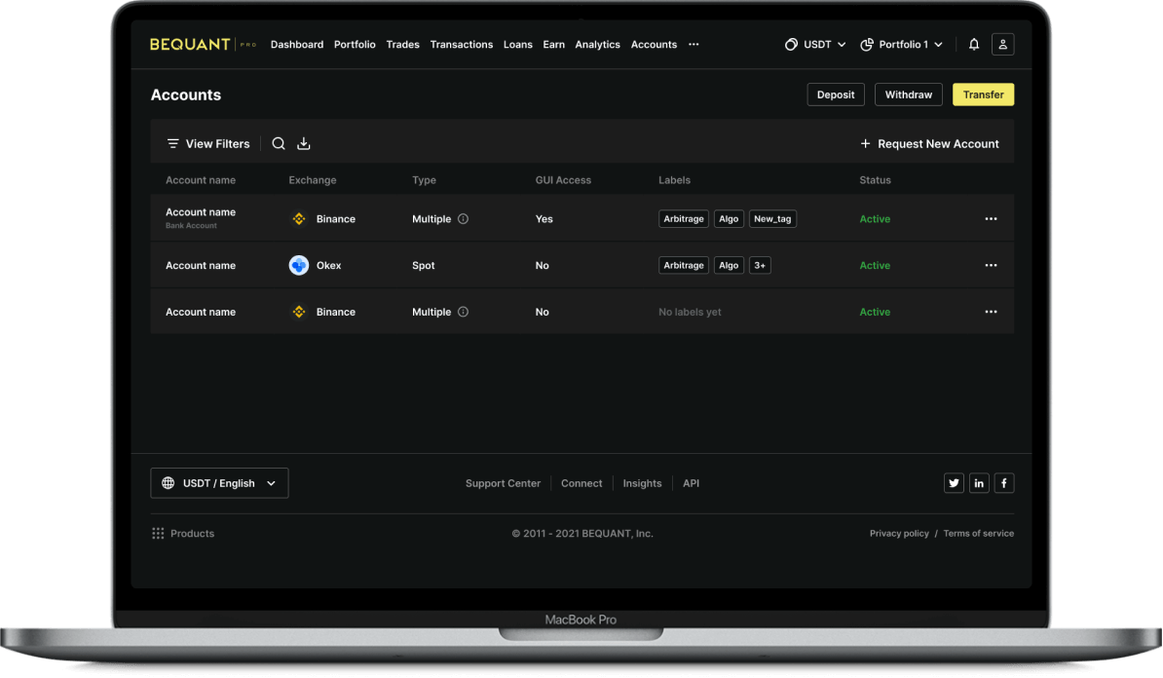Expand the USDT currency dropdown

tap(815, 45)
